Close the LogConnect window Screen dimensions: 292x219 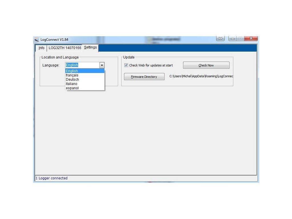point(251,38)
